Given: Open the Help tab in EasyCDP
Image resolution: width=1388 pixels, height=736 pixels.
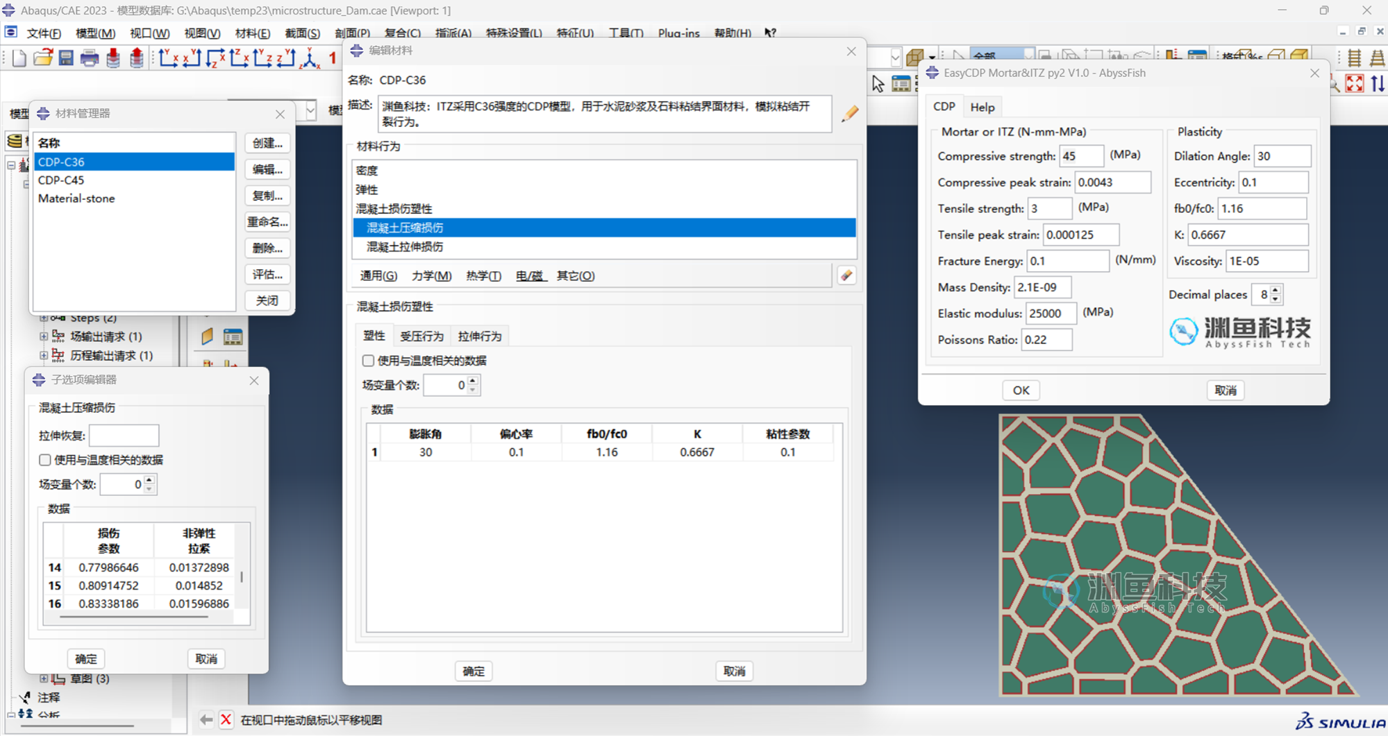Looking at the screenshot, I should (983, 107).
